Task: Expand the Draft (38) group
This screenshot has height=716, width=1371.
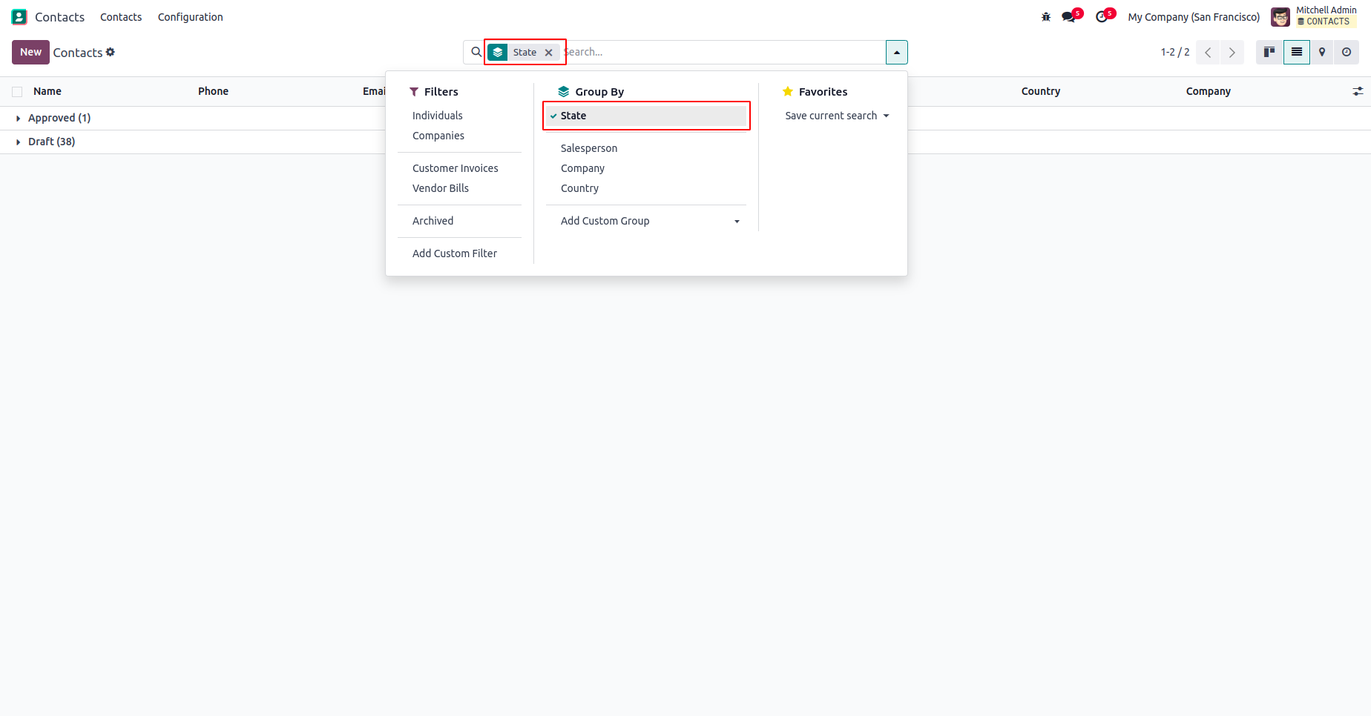Action: tap(51, 142)
